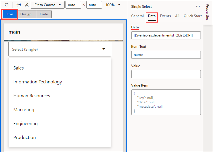Open the Fit to Canvas dropdown
Viewport: 213px width, 152px height.
[48, 5]
